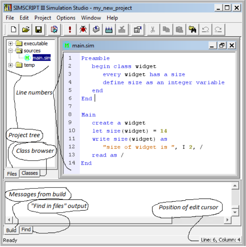Select main.sim in the project tree
Viewport: 246px width, 247px height.
(x=42, y=58)
